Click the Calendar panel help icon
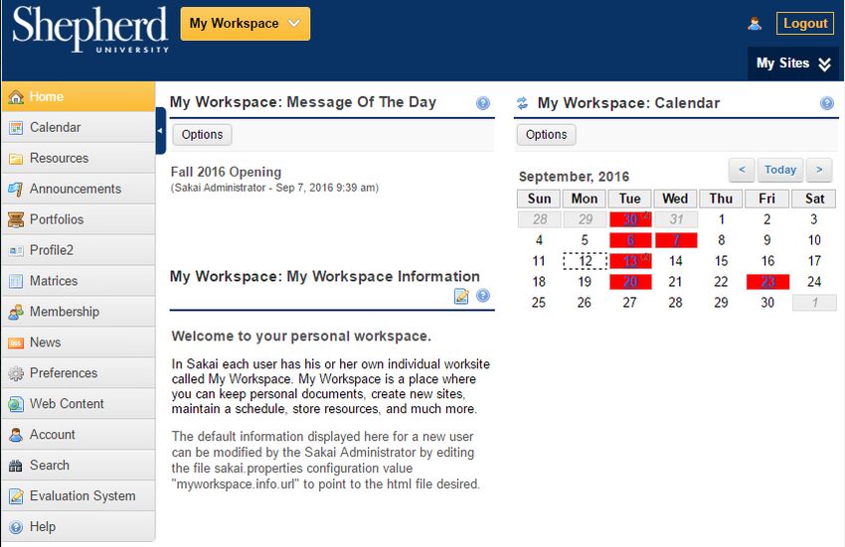This screenshot has width=845, height=547. pyautogui.click(x=827, y=103)
